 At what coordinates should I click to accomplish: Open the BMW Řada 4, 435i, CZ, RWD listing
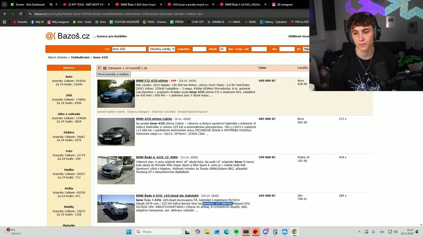click(x=157, y=157)
